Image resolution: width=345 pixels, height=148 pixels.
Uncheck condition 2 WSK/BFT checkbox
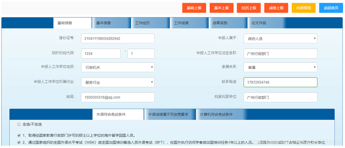(19, 142)
